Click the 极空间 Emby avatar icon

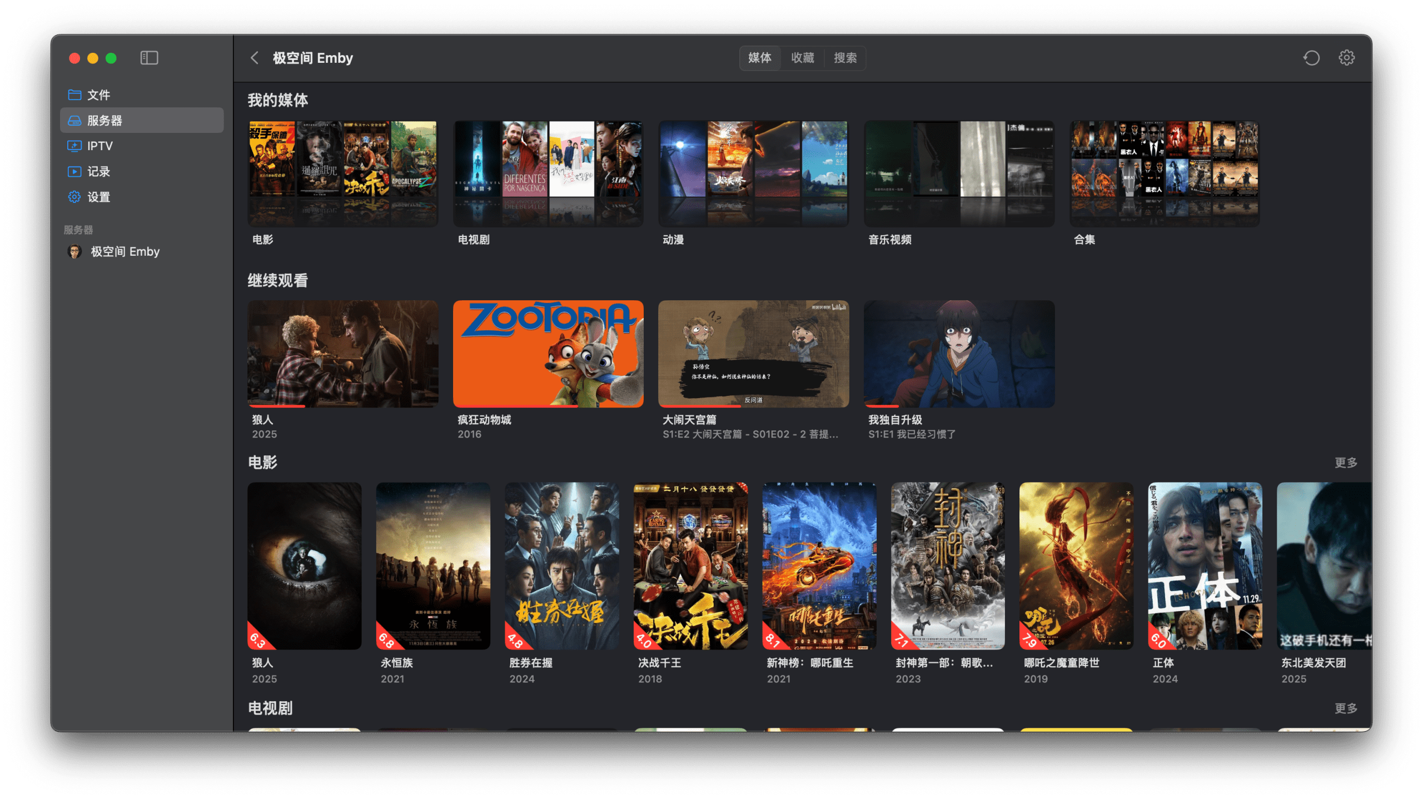tap(74, 251)
